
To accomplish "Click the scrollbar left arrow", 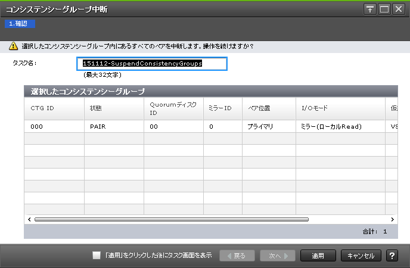I will click(x=29, y=219).
